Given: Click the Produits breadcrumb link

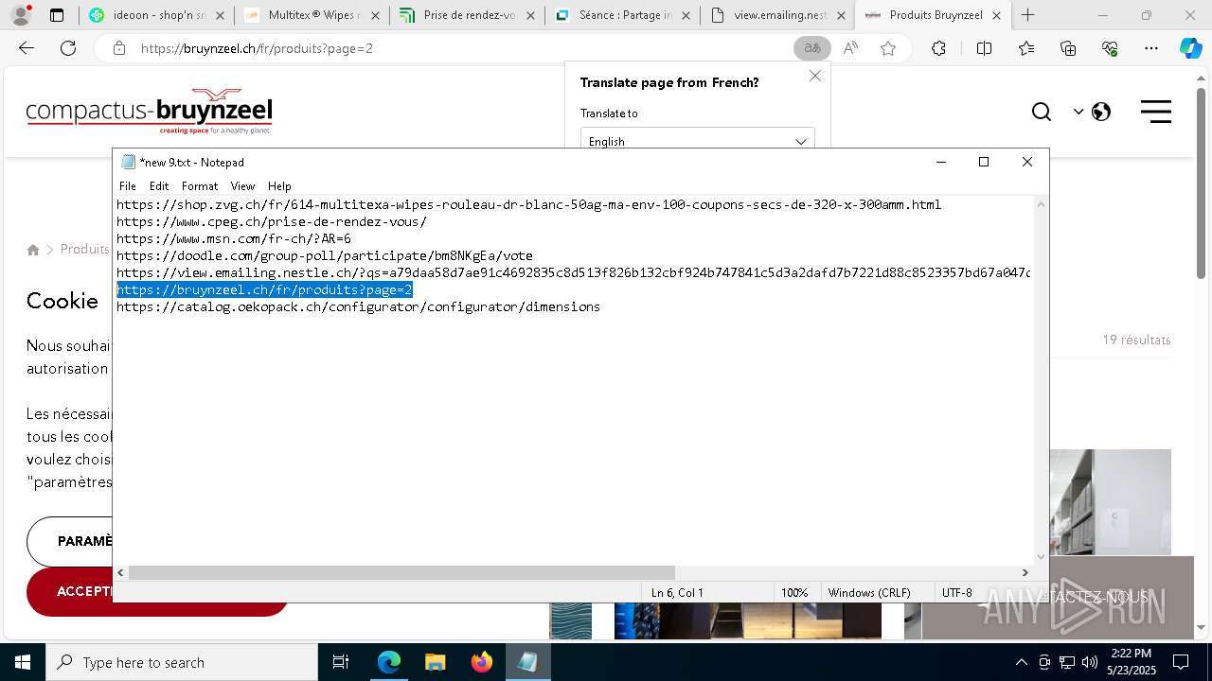Looking at the screenshot, I should pos(84,249).
